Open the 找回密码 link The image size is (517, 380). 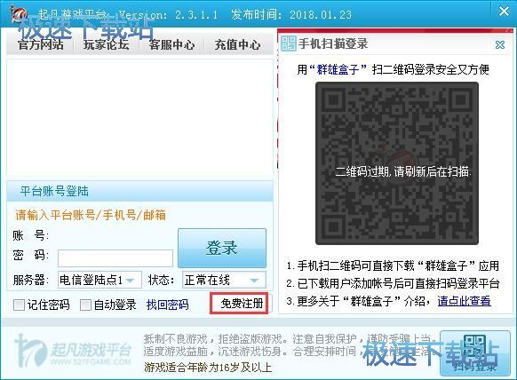(167, 305)
